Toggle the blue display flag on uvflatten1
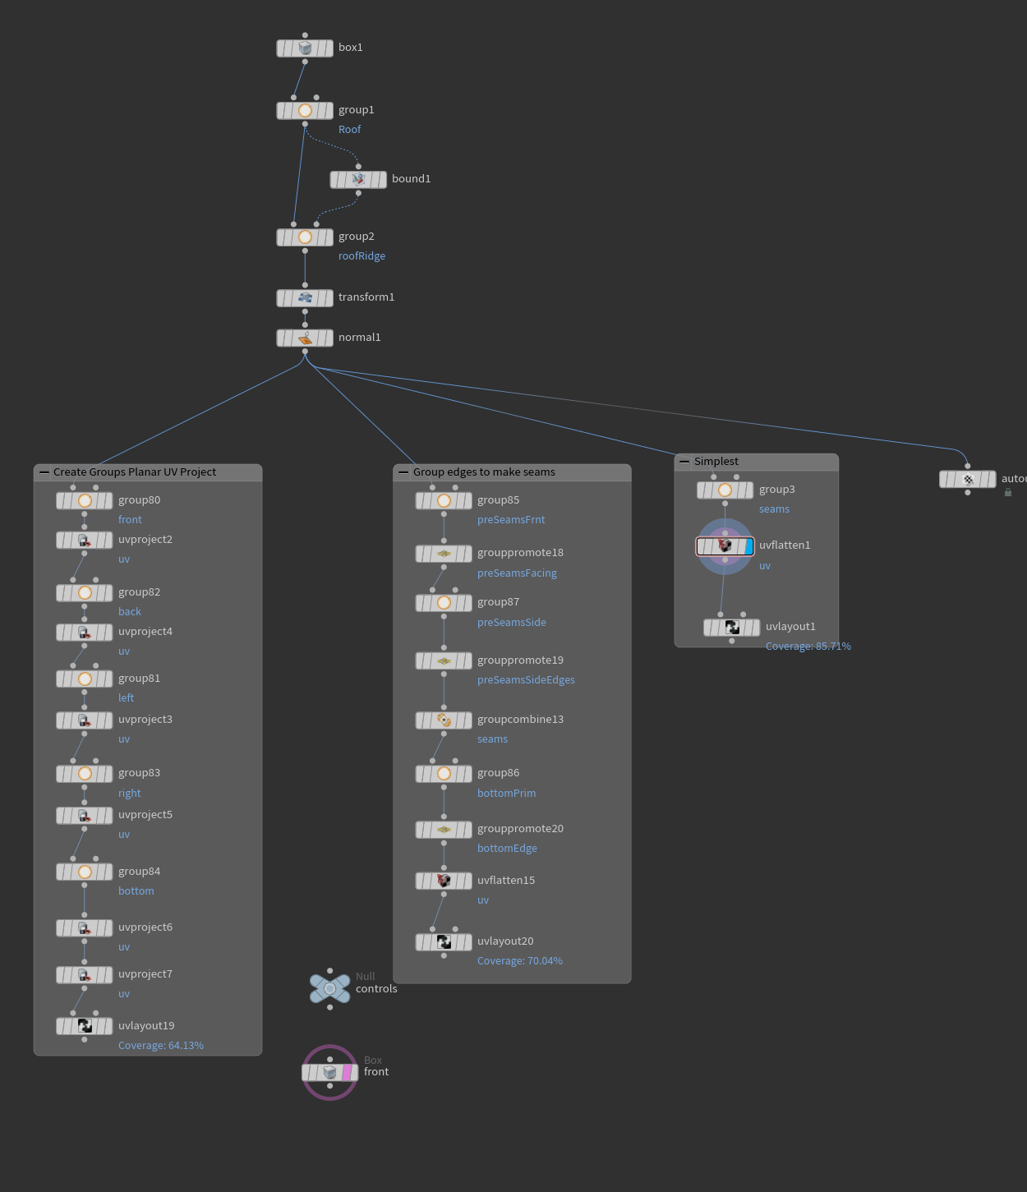This screenshot has width=1027, height=1192. (748, 546)
